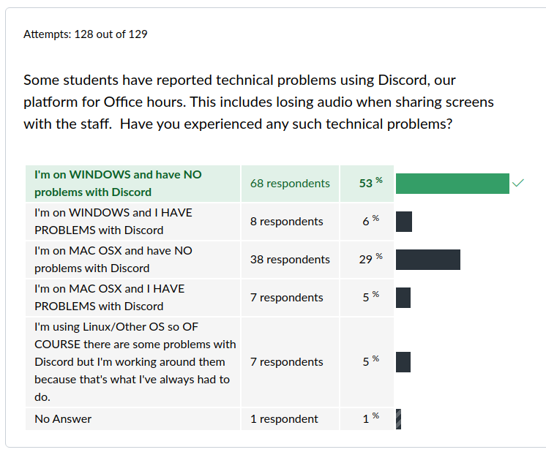
Task: Select the Linux/Other OS answer row
Action: pos(132,362)
